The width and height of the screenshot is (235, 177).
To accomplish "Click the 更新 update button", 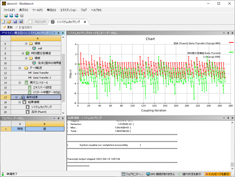I will 8,27.
